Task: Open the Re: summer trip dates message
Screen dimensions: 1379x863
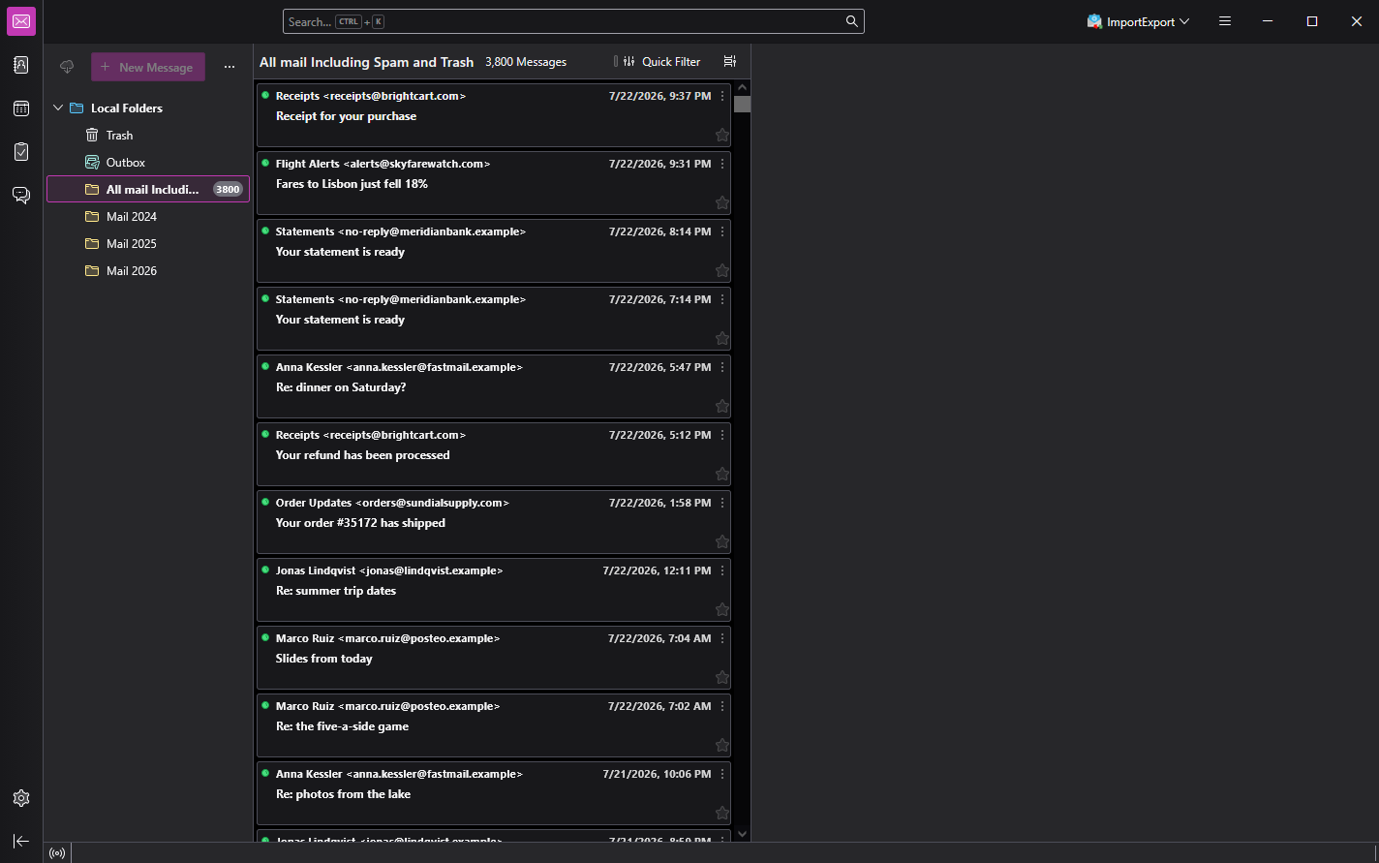Action: pyautogui.click(x=494, y=590)
